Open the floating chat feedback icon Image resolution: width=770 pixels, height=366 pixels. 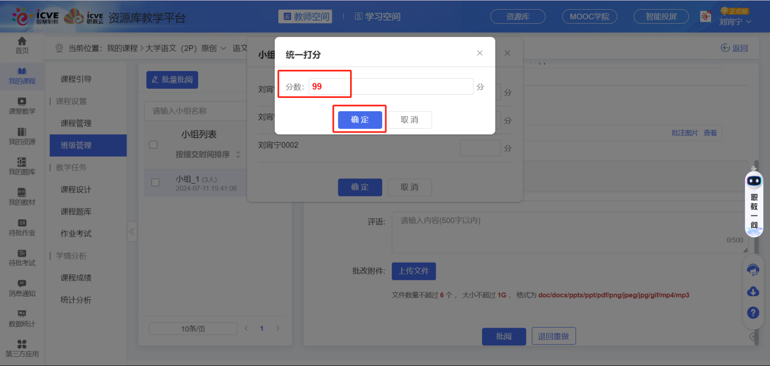click(x=752, y=269)
